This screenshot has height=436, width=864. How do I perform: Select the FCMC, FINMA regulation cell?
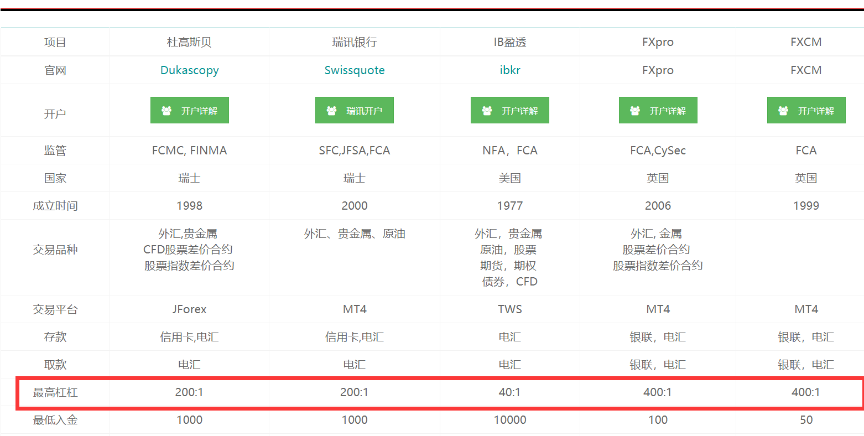pos(189,150)
